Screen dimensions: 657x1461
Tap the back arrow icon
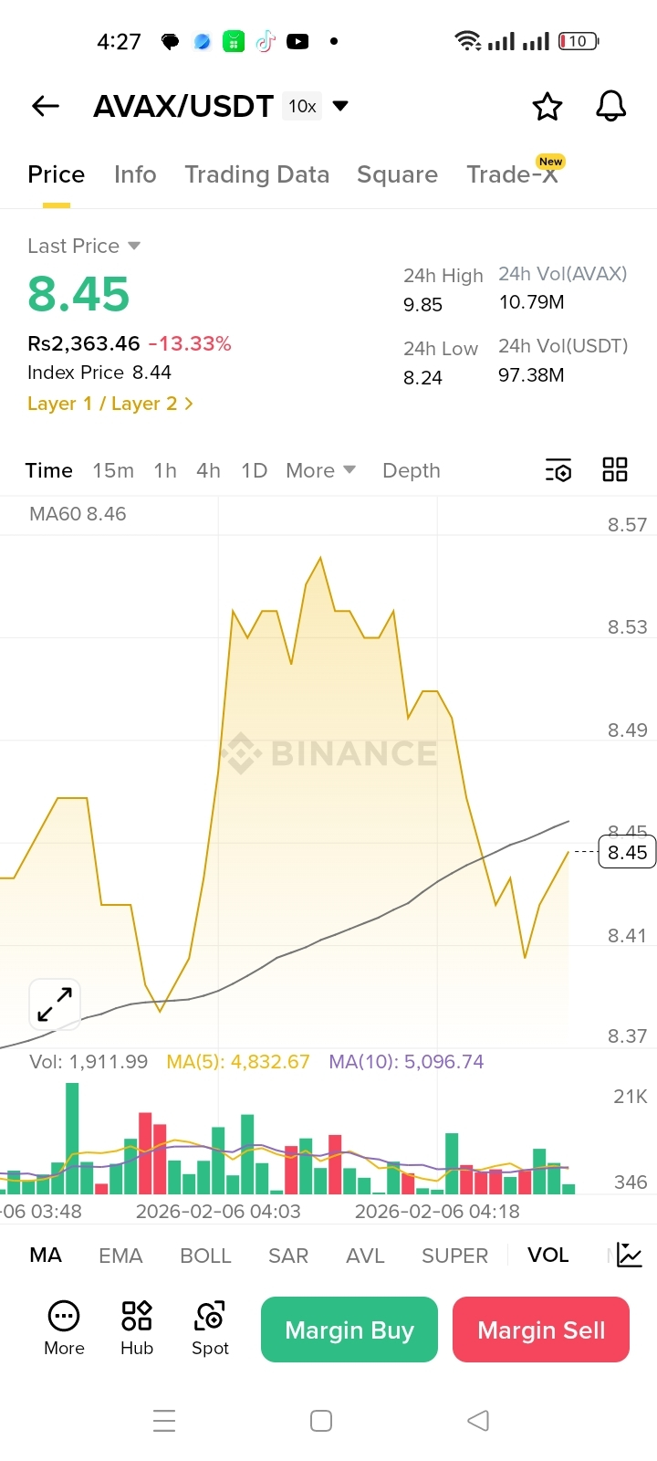(46, 107)
